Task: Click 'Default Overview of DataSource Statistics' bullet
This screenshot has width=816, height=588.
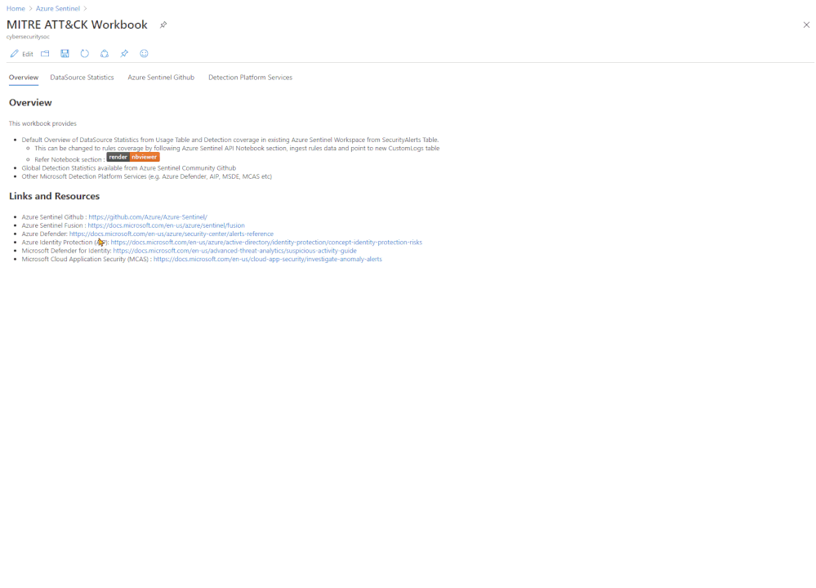Action: [230, 140]
